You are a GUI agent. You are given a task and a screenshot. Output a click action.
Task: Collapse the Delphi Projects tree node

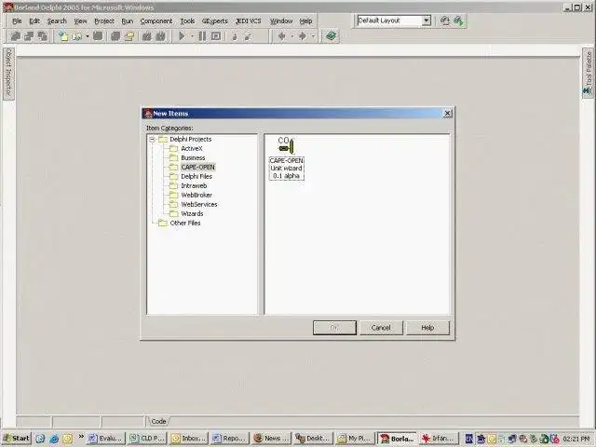click(153, 140)
